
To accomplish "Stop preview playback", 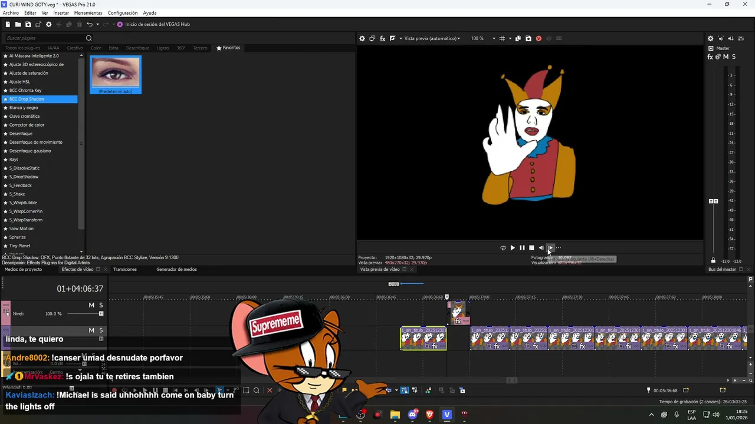I will (531, 248).
